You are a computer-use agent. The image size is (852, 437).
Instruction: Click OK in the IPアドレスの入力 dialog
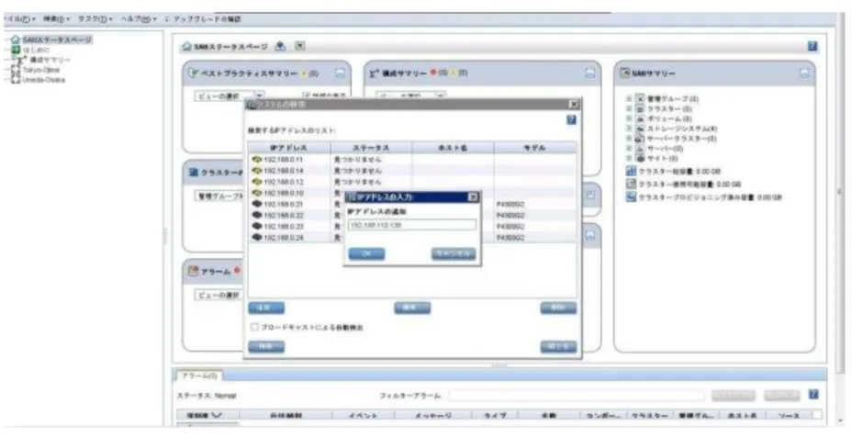point(366,253)
